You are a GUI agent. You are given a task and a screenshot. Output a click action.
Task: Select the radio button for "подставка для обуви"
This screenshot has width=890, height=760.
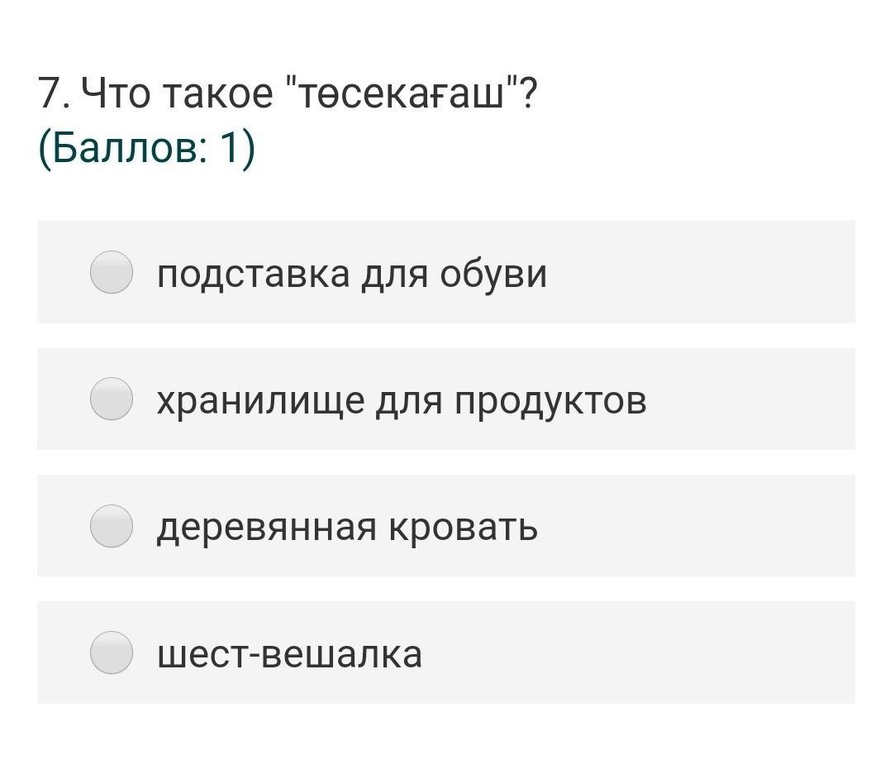112,272
